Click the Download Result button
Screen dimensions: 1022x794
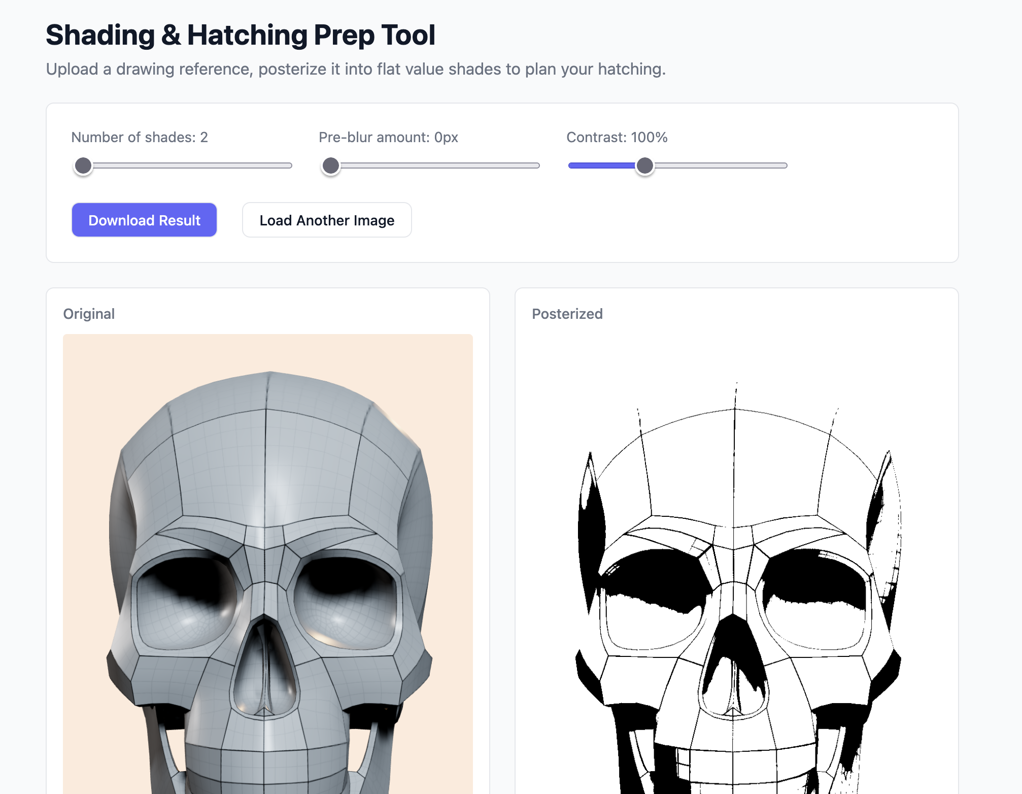click(x=144, y=220)
